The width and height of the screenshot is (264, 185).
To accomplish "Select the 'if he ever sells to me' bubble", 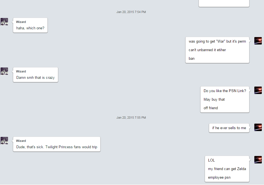I will 229,128.
